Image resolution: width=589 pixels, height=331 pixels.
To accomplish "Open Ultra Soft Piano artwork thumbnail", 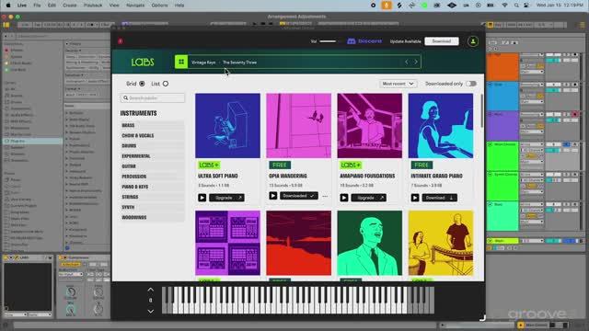I will tap(227, 126).
